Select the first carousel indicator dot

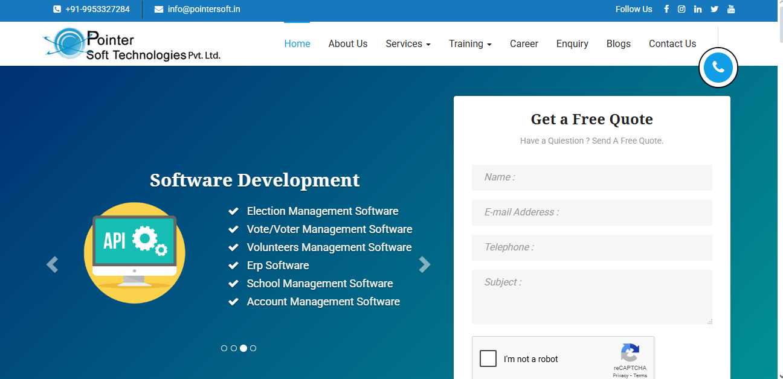pos(224,348)
